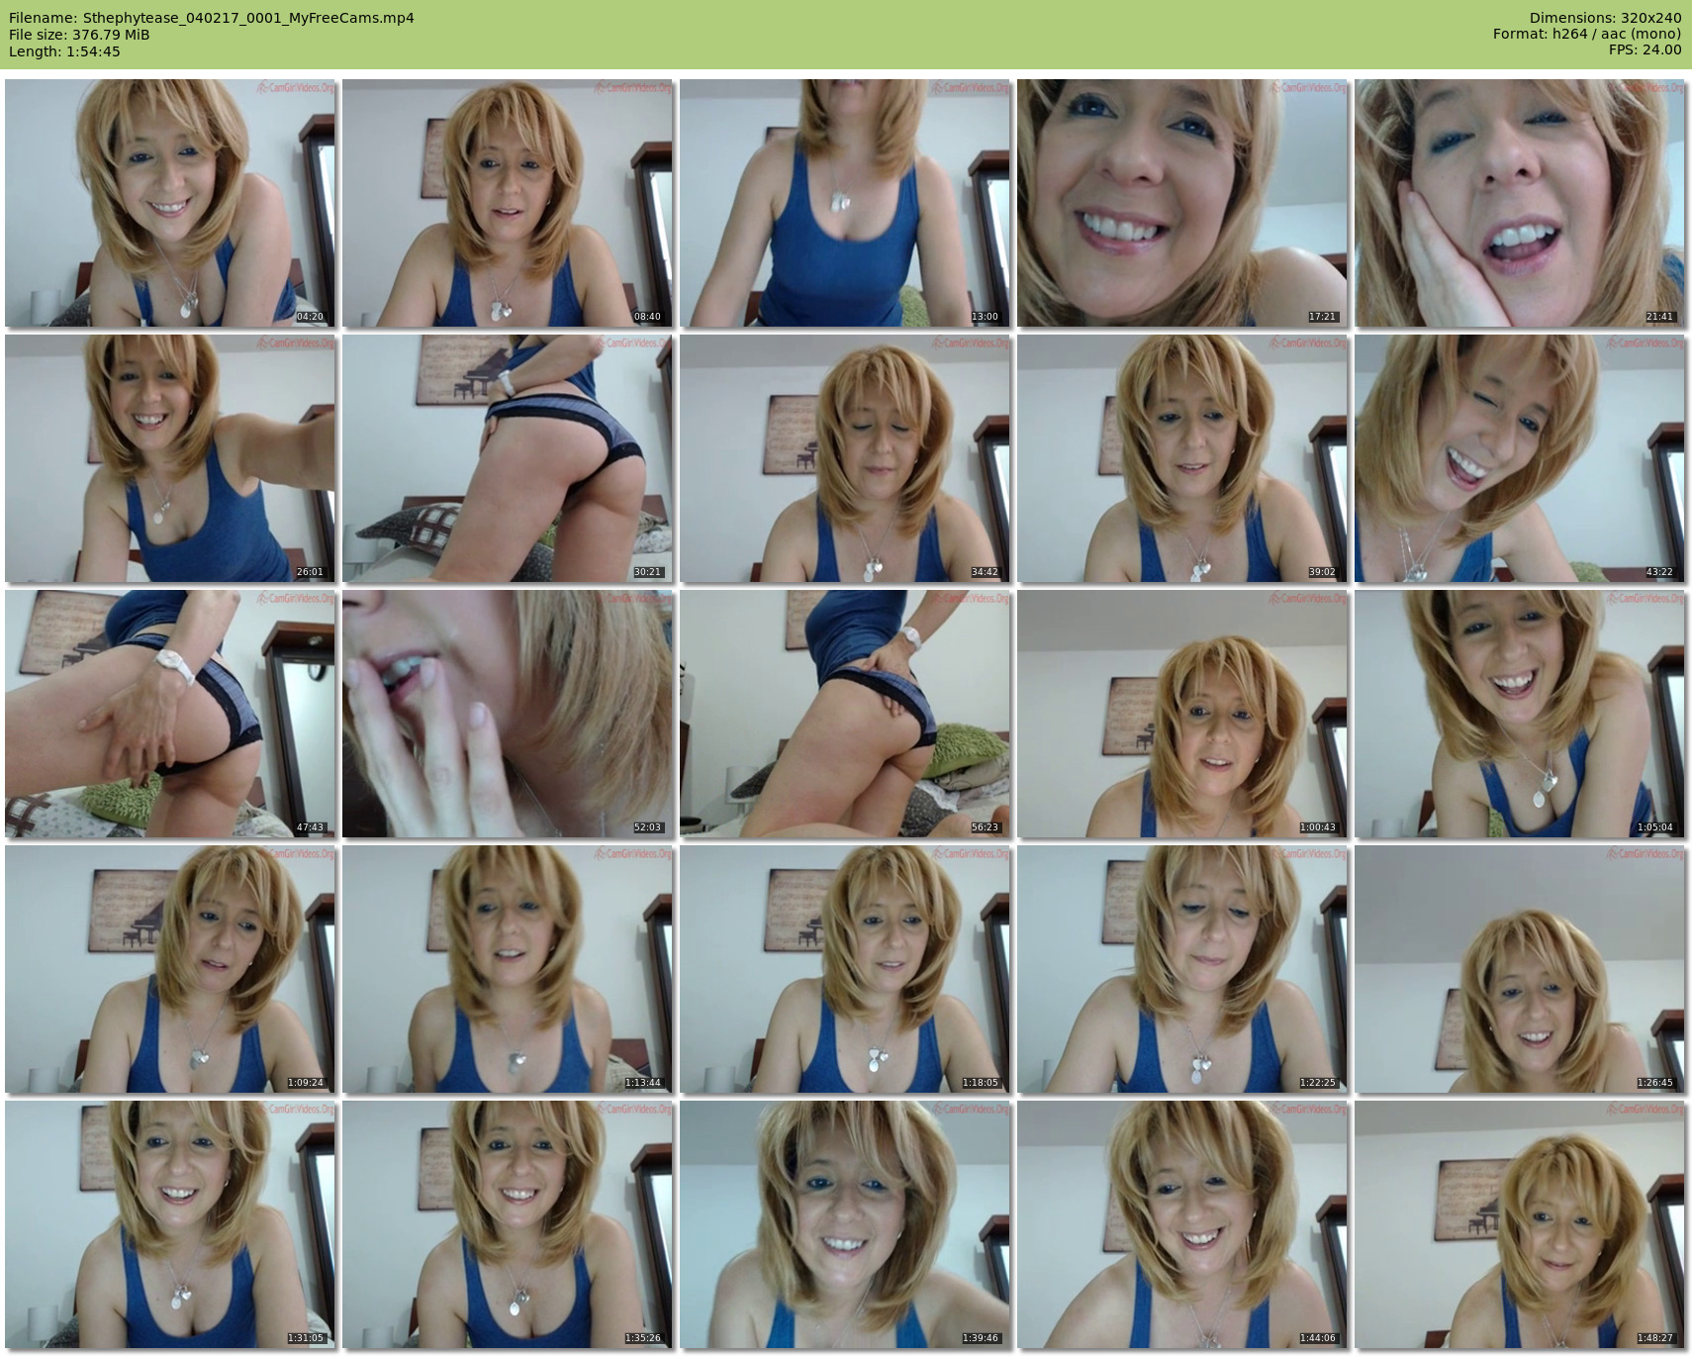Pick the frame marked 30:21
This screenshot has width=1692, height=1356.
508,458
